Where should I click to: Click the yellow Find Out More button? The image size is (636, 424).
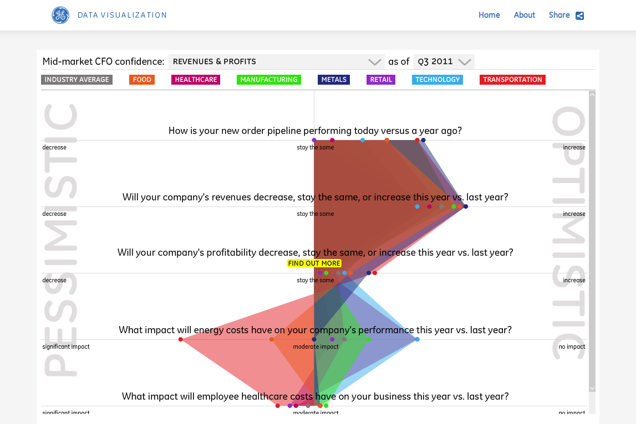[314, 263]
